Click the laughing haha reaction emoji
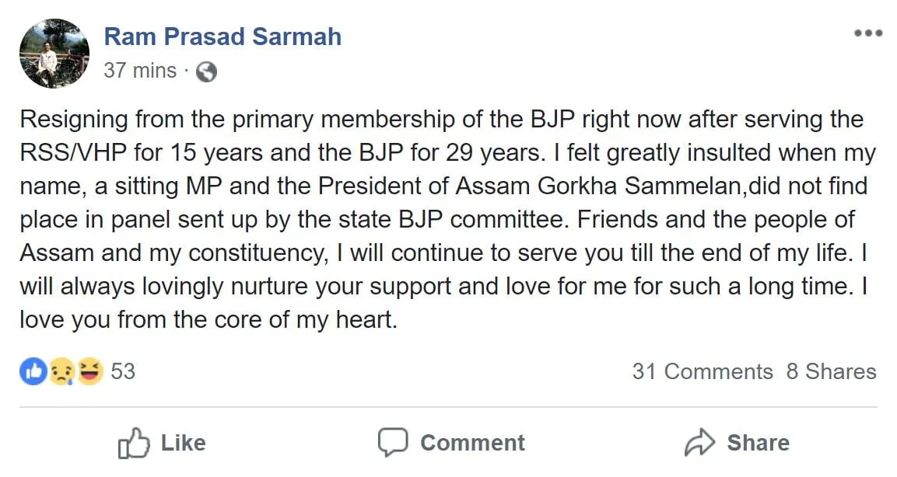This screenshot has width=897, height=477. coord(89,371)
